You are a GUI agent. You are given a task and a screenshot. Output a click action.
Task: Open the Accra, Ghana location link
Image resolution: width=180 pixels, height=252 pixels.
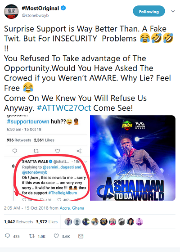(72, 208)
